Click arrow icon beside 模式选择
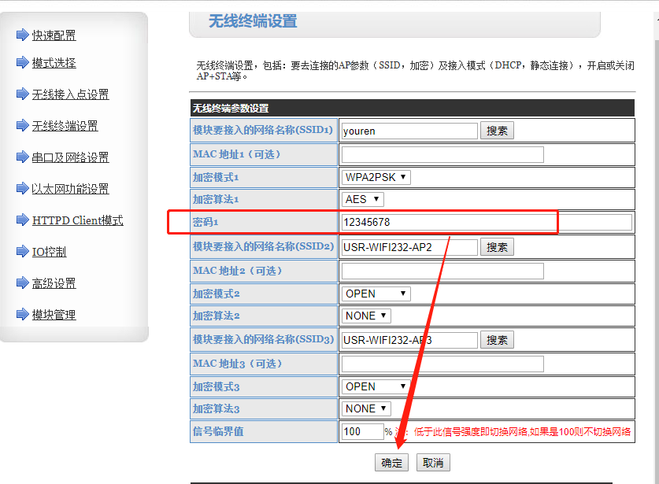 click(x=22, y=62)
